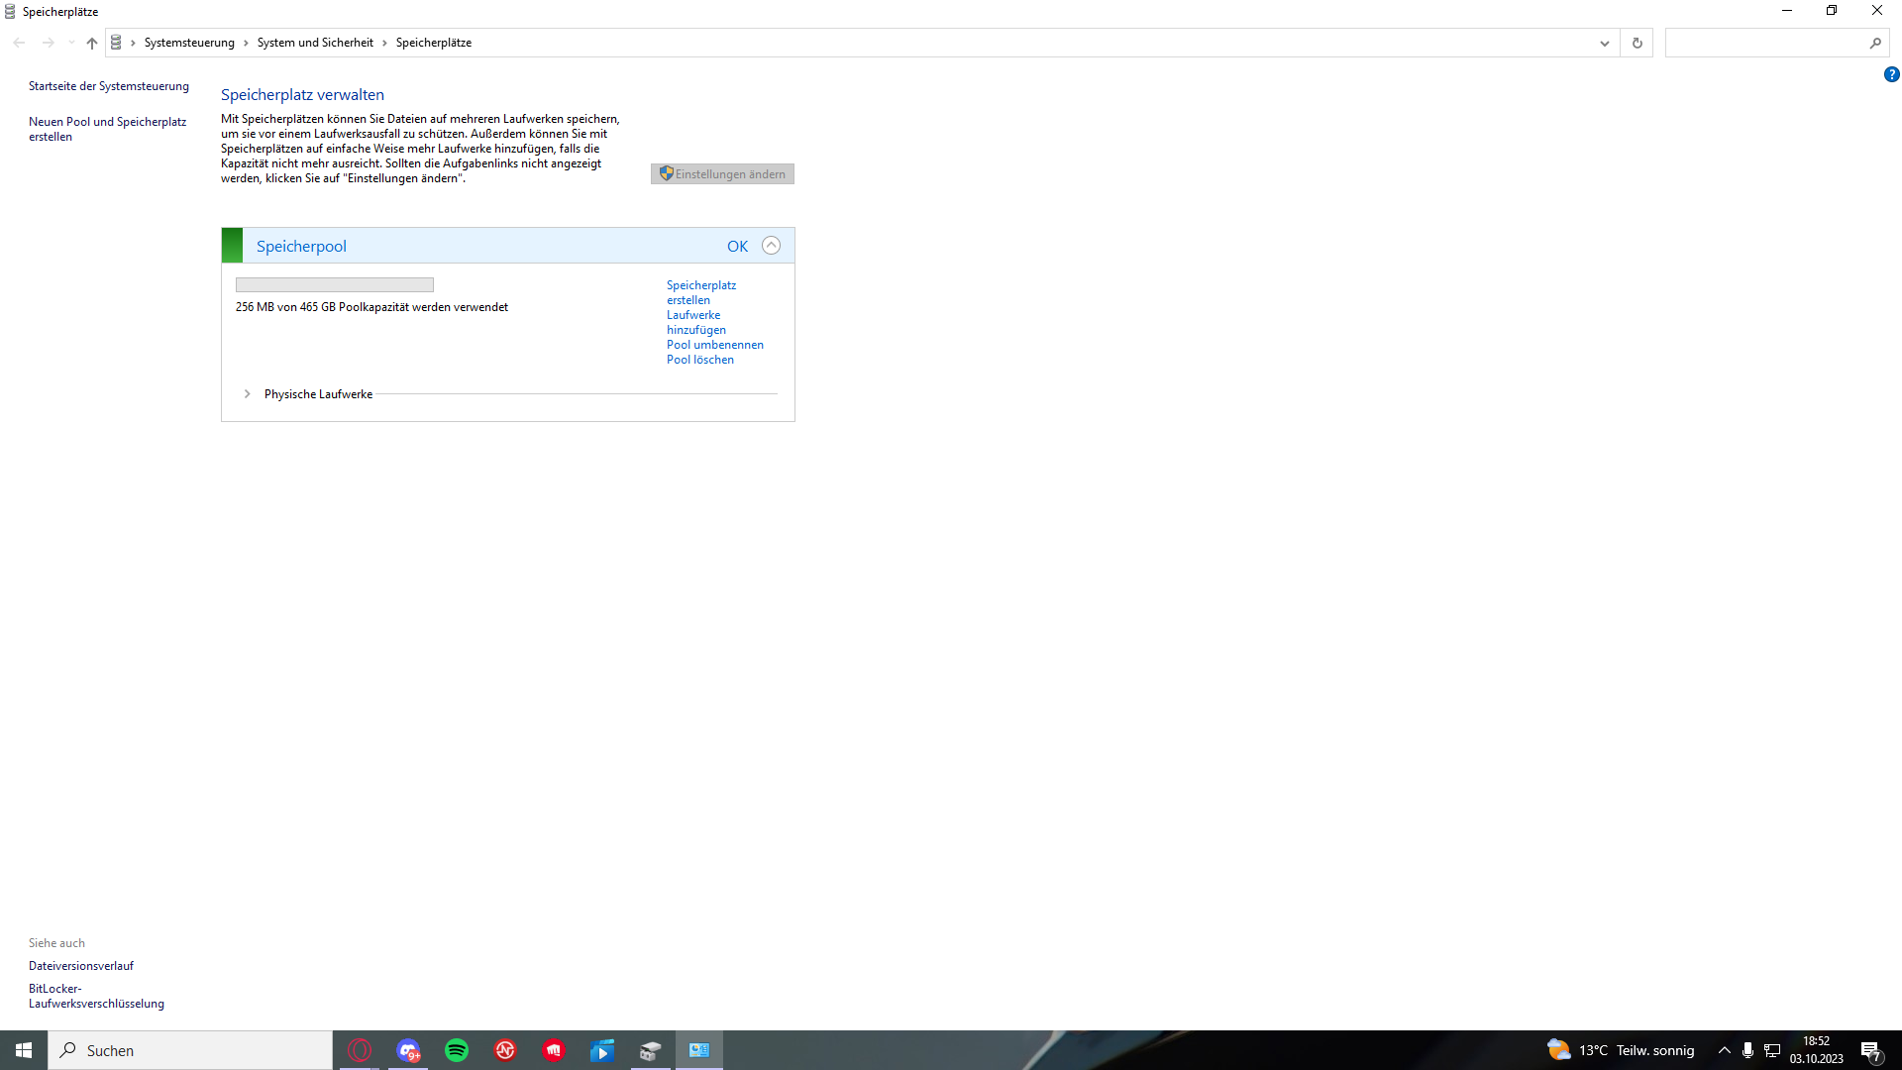This screenshot has width=1902, height=1070.
Task: Open the notification center icon
Action: (1870, 1050)
